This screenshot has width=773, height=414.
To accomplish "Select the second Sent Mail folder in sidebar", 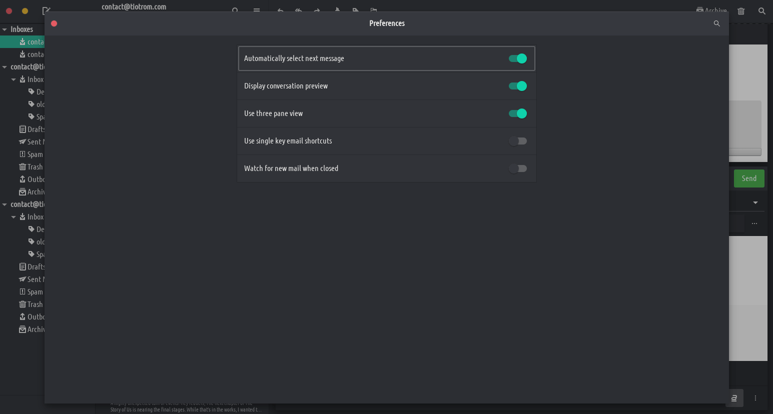I will pos(33,279).
